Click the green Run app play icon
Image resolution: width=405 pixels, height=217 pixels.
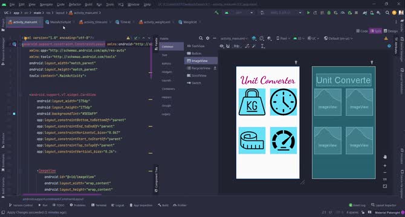(308, 13)
